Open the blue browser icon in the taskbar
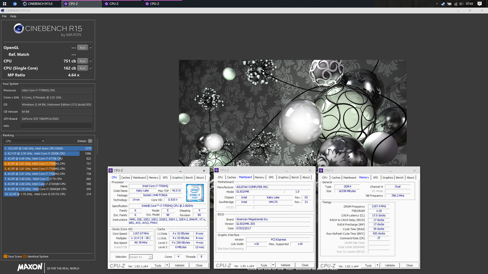488x274 pixels. [x=15, y=4]
